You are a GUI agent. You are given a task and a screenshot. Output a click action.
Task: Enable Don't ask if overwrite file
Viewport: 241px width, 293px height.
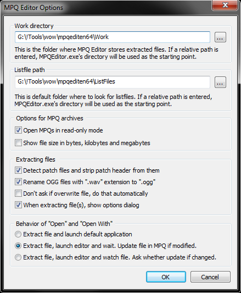tap(18, 194)
